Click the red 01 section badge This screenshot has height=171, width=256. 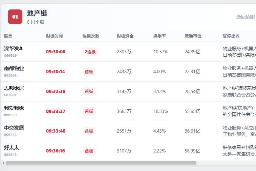coord(15,17)
